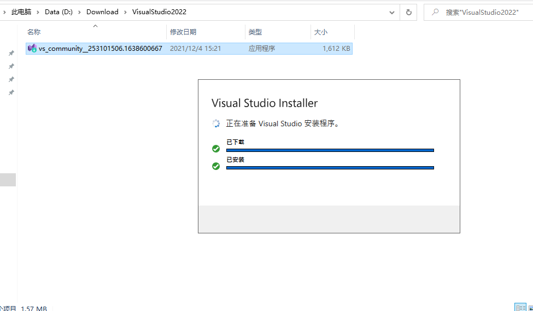
Task: Click 正在准备 Visual Studio 安装程序 status text
Action: [283, 124]
